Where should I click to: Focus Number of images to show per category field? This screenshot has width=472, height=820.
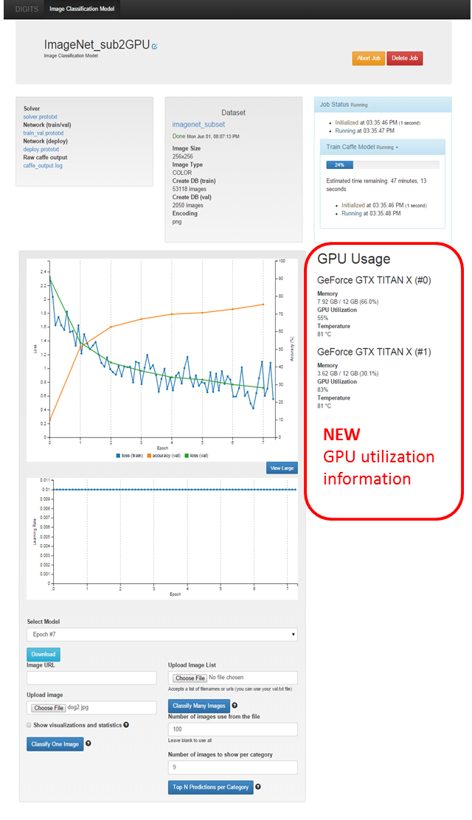pos(233,767)
